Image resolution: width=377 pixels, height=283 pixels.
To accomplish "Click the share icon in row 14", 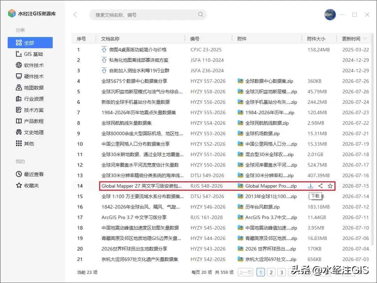I will (x=320, y=186).
